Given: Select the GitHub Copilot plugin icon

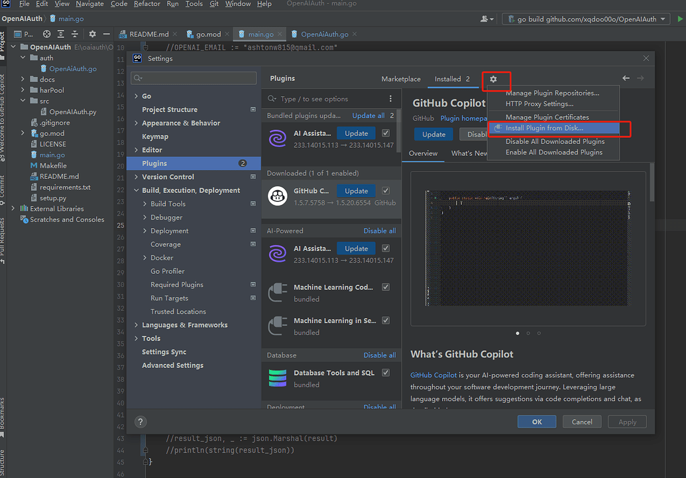Looking at the screenshot, I should tap(278, 196).
